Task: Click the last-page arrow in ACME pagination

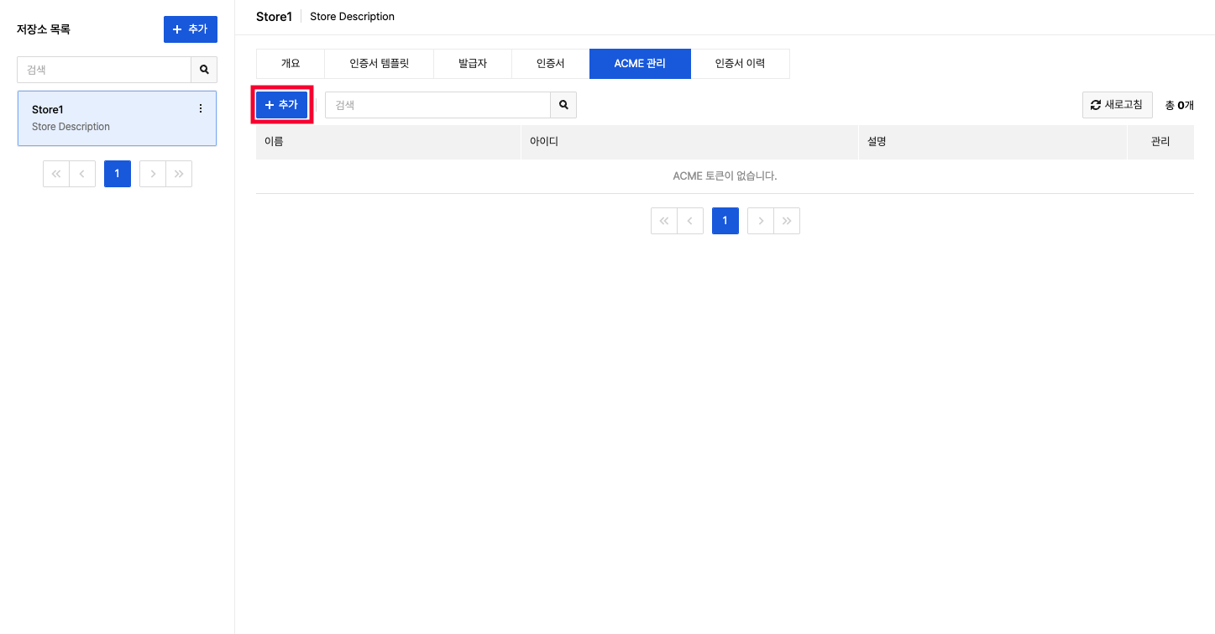Action: [x=786, y=220]
